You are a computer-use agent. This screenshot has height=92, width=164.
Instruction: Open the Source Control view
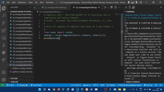tap(4, 23)
